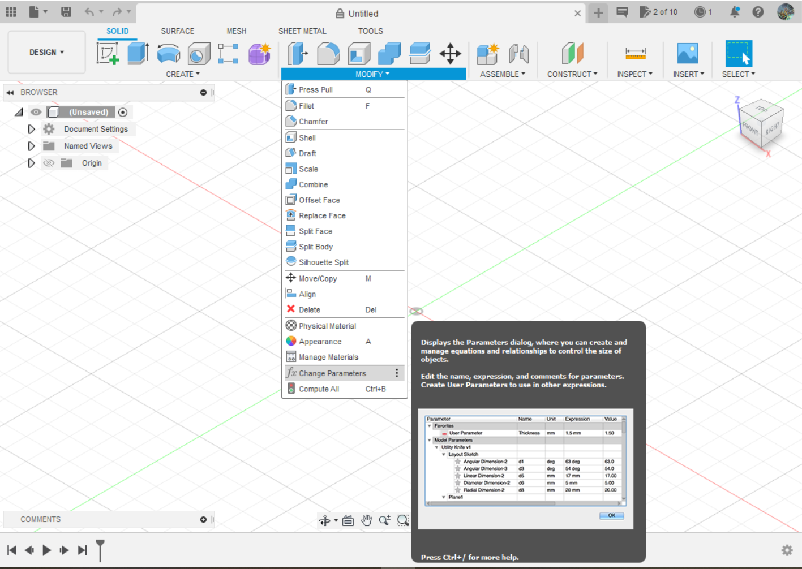This screenshot has width=802, height=569.
Task: Click the Redo arrow
Action: click(117, 12)
